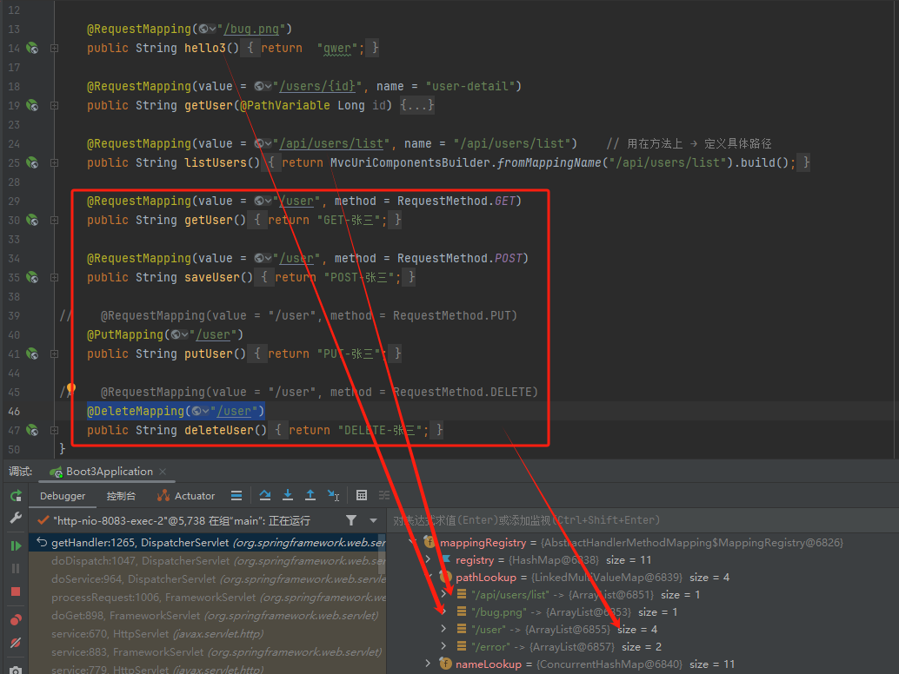Image resolution: width=899 pixels, height=674 pixels.
Task: Expand the folded deleteUser() method on line 47
Action: 55,430
